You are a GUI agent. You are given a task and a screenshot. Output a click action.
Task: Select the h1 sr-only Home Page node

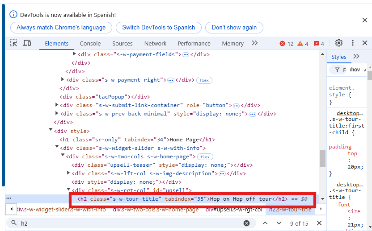[137, 140]
